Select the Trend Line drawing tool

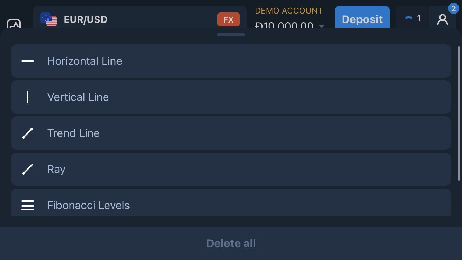231,133
